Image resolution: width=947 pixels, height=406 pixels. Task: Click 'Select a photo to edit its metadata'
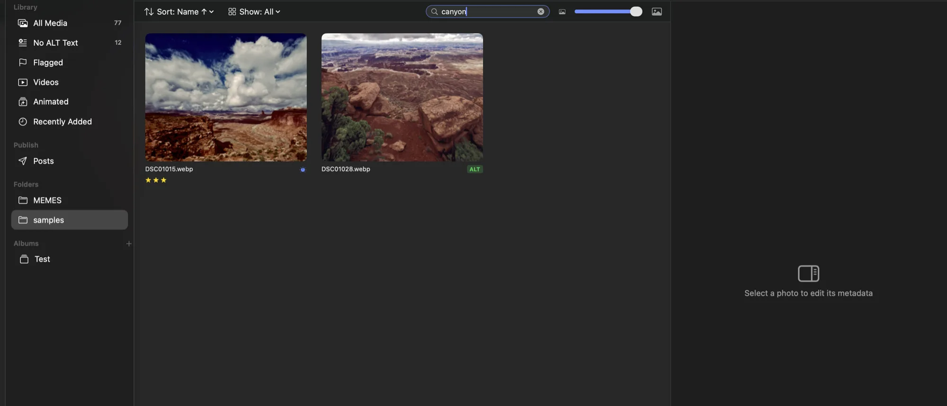tap(808, 293)
